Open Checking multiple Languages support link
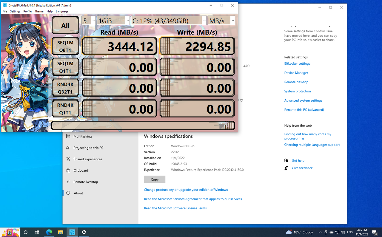Viewport: 382px width, 237px height. 312,145
